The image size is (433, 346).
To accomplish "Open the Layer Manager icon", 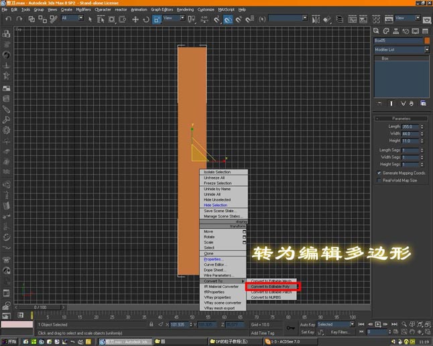I will [339, 19].
